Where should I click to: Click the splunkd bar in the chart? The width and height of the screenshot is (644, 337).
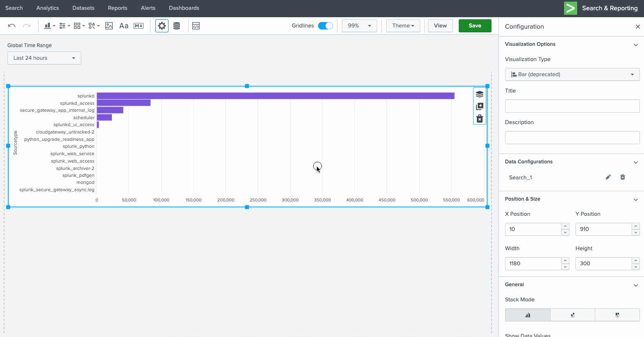[275, 96]
